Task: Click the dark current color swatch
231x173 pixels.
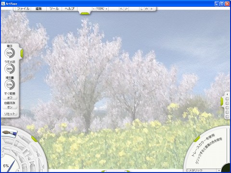Action: click(x=226, y=168)
